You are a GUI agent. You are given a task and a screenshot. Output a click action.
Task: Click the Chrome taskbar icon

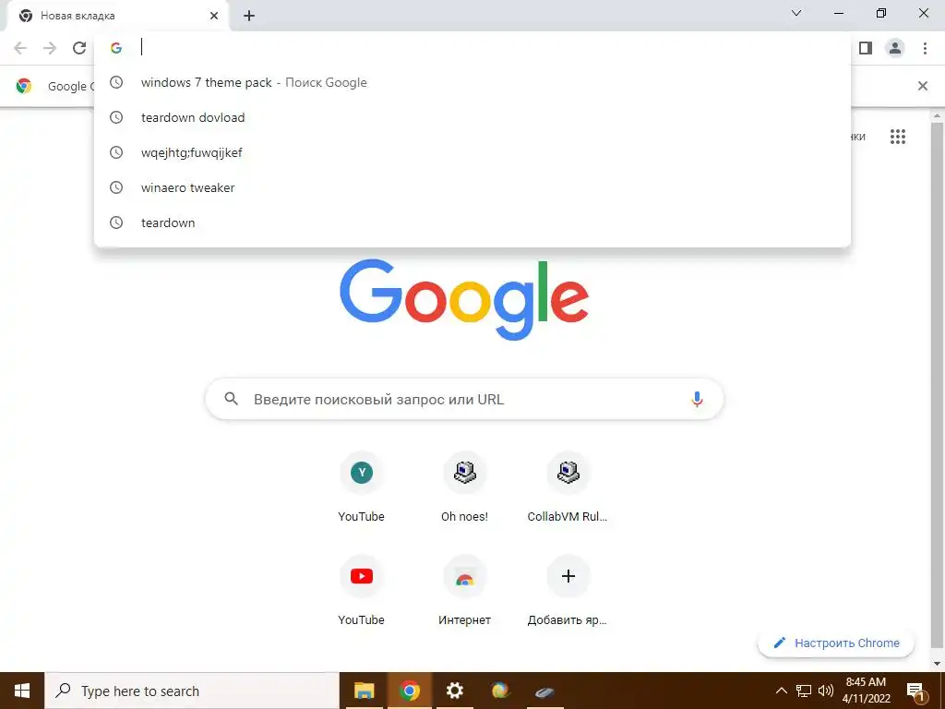(409, 691)
